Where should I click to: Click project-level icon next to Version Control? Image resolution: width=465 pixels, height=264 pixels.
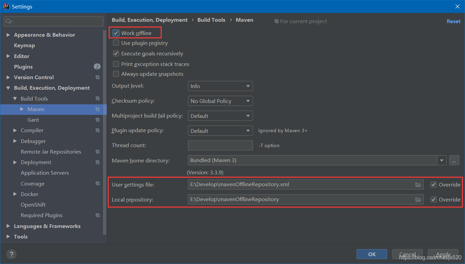point(98,77)
